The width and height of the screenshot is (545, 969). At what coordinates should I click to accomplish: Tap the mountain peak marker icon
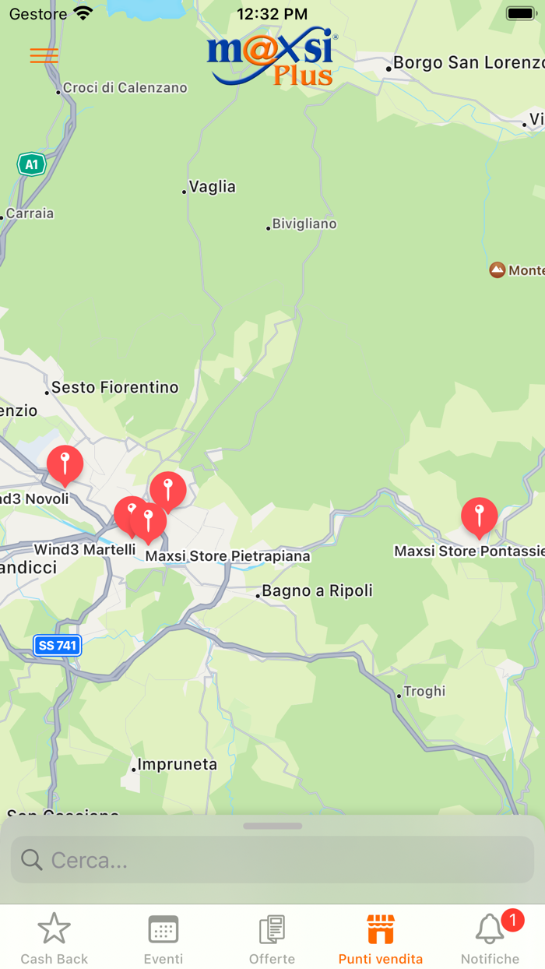point(497,270)
